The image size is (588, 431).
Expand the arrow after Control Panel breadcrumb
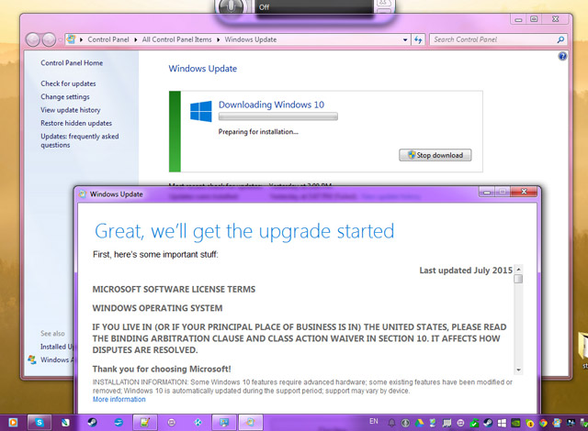[136, 39]
